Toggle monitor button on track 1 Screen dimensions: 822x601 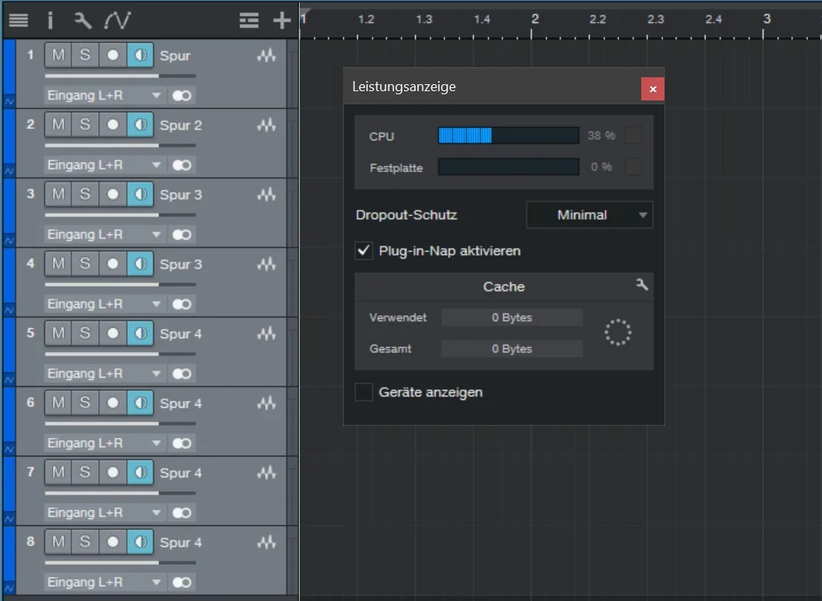140,55
